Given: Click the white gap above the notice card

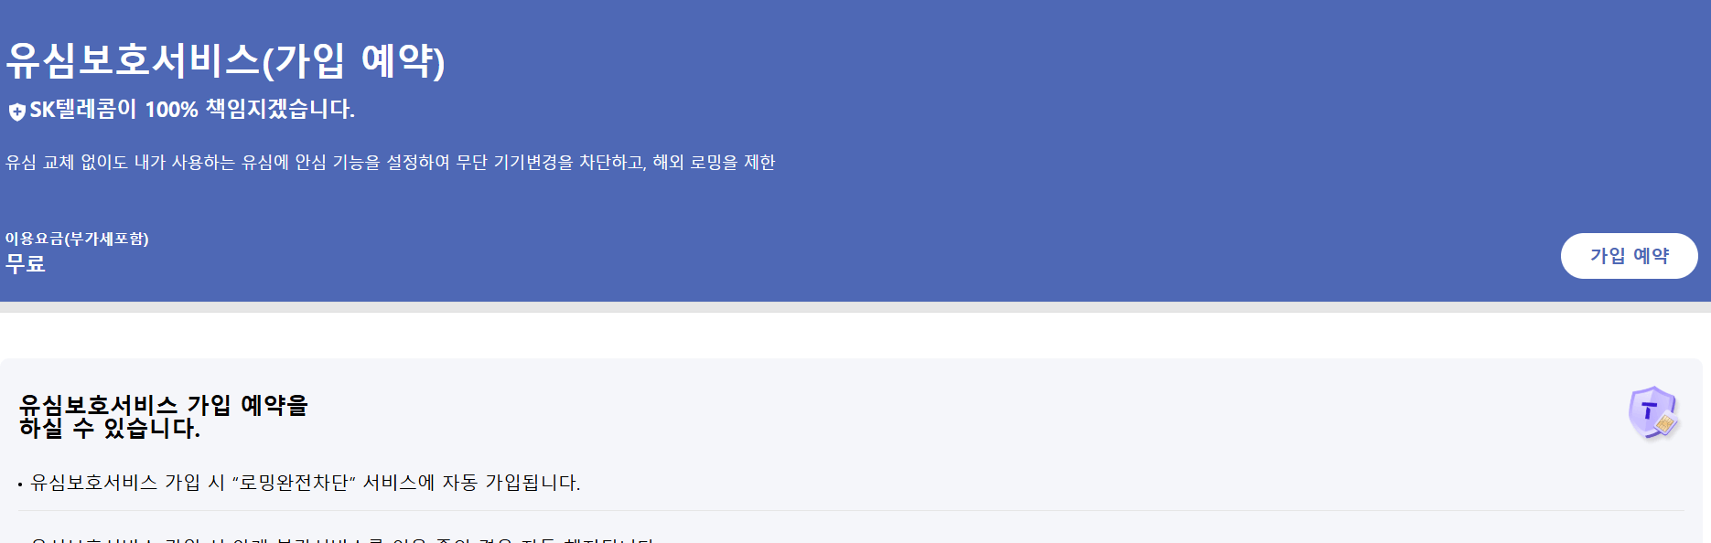Looking at the screenshot, I should point(855,335).
